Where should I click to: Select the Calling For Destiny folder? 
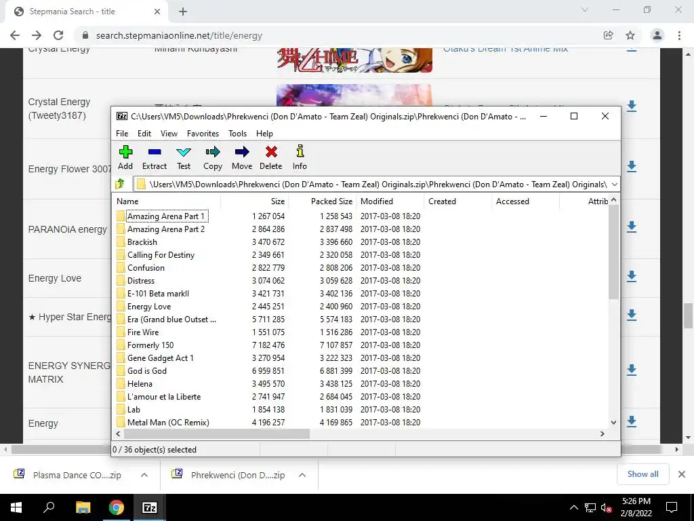click(x=161, y=255)
